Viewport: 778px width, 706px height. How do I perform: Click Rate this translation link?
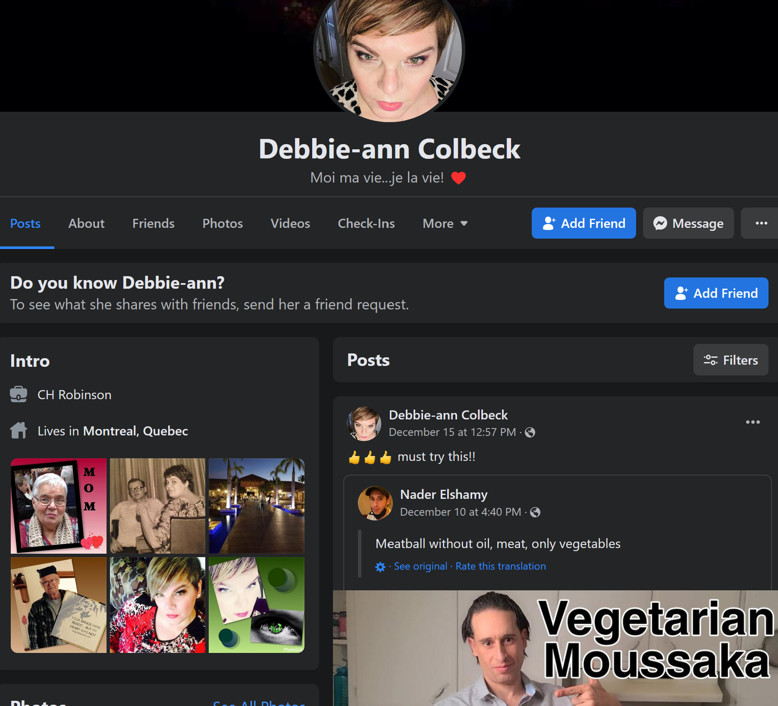(x=501, y=566)
